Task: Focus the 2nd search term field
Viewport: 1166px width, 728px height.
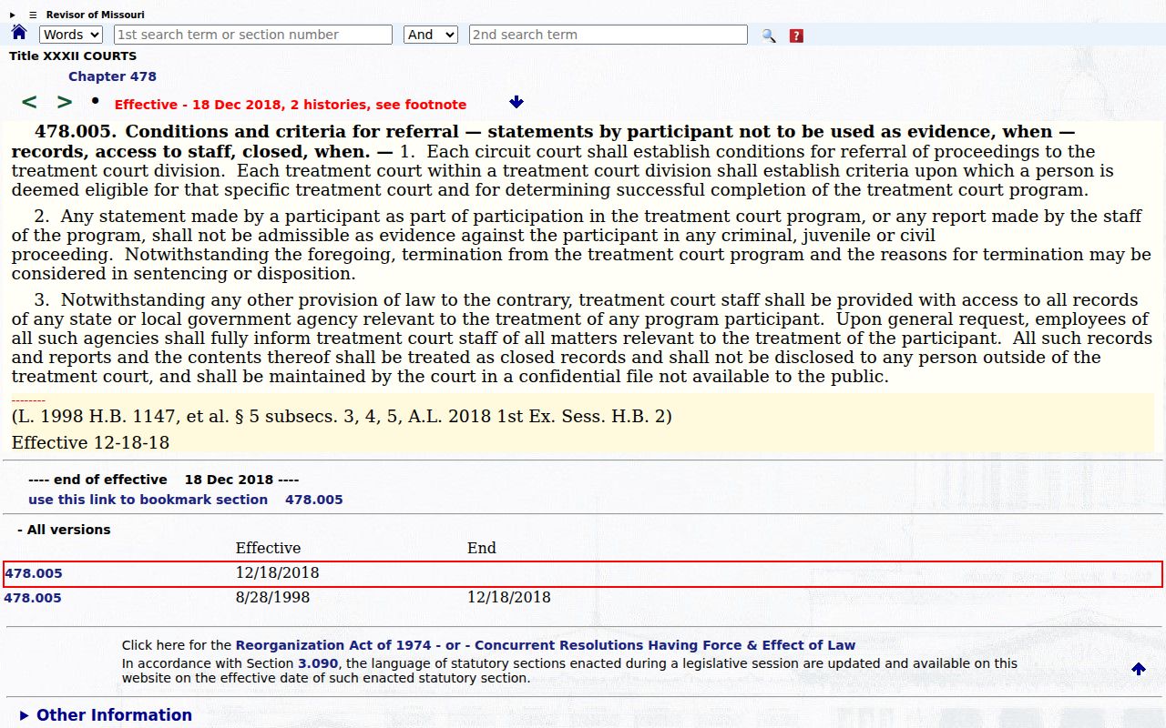Action: (x=609, y=35)
